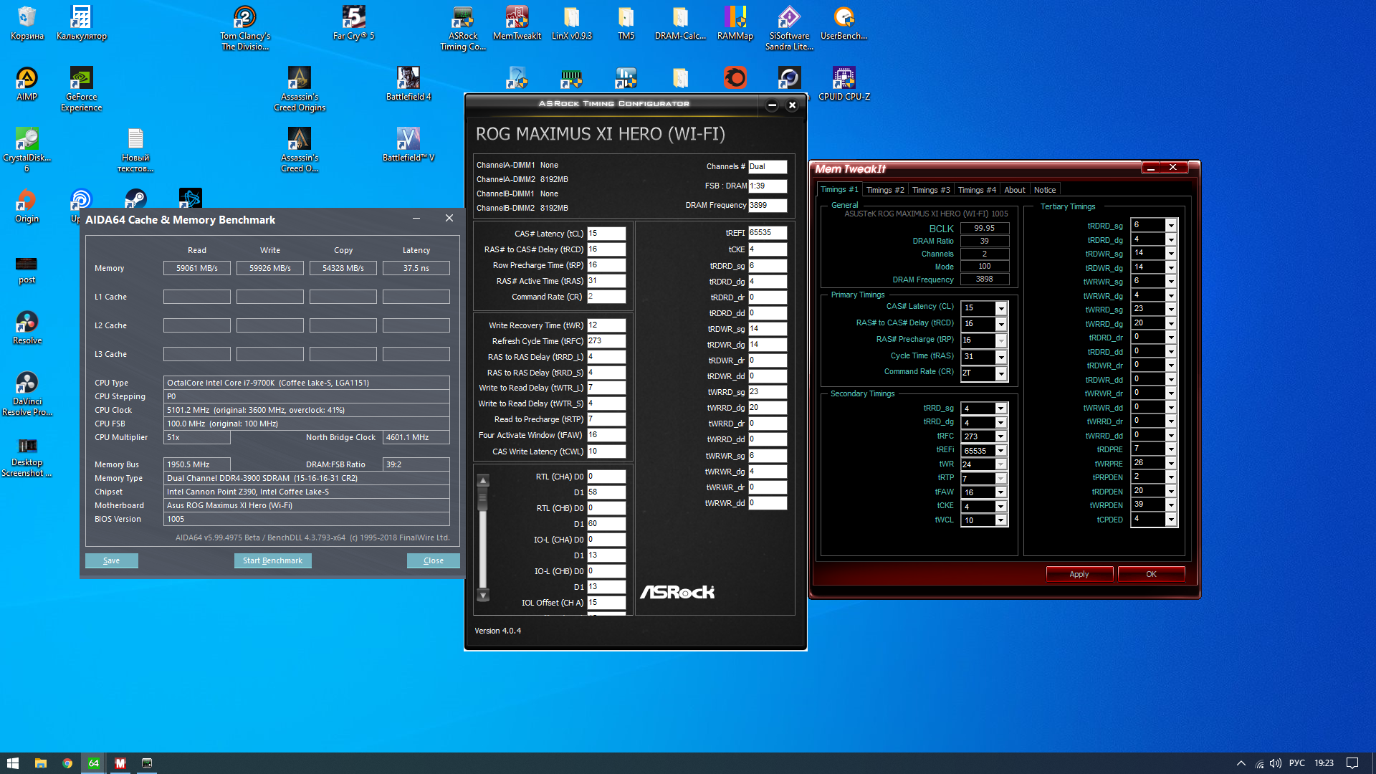The width and height of the screenshot is (1376, 774).
Task: Open the Command Rate (CR) dropdown
Action: [1001, 373]
